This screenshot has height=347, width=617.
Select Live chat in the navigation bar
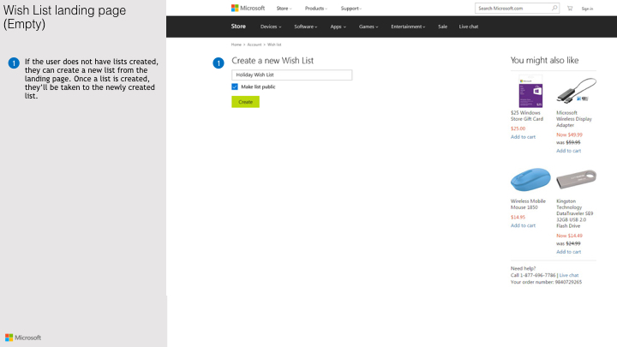[x=469, y=27]
